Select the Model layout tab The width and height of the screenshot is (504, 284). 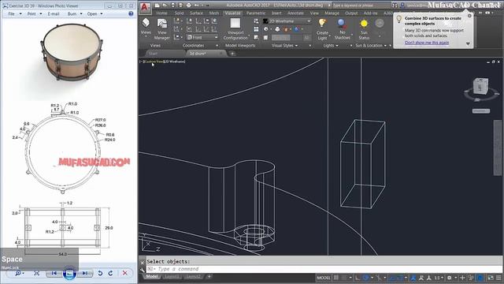coord(152,276)
